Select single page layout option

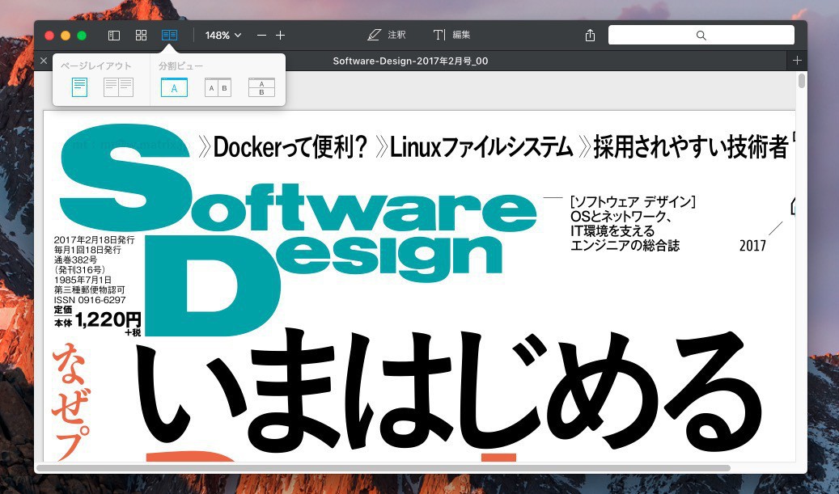[x=79, y=87]
